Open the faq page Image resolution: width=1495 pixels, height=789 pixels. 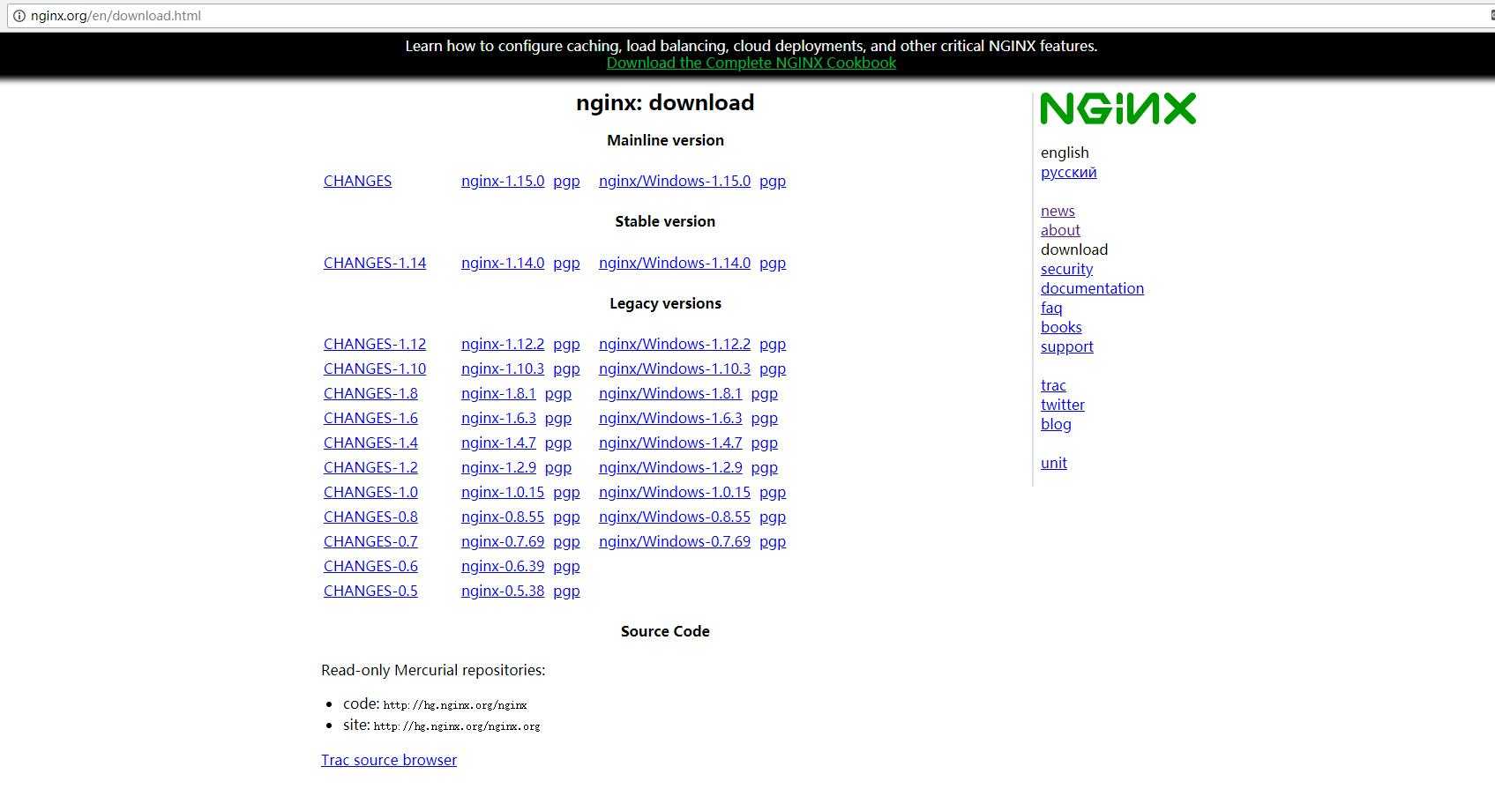pos(1051,308)
